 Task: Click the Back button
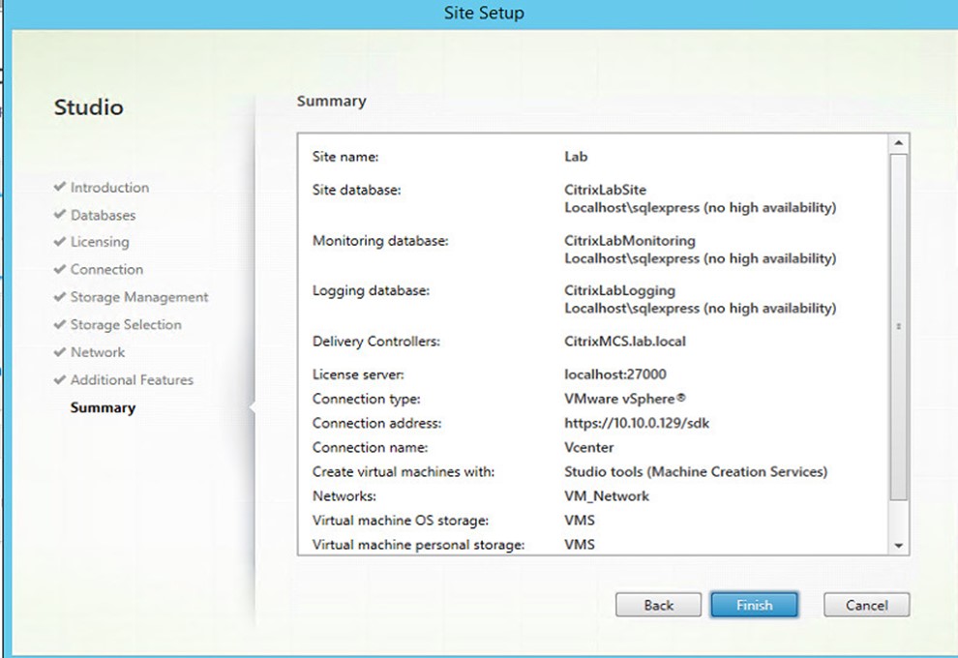coord(658,605)
